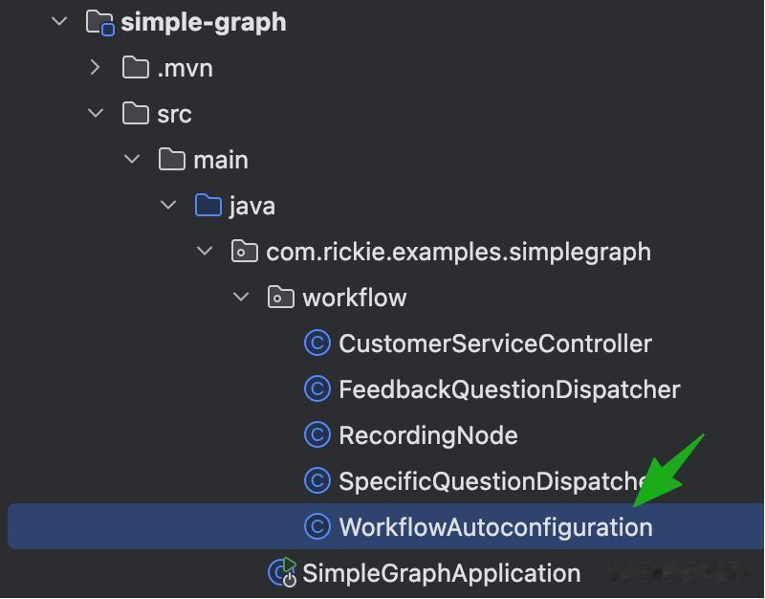Click the RecordingNode class icon

coord(317,435)
